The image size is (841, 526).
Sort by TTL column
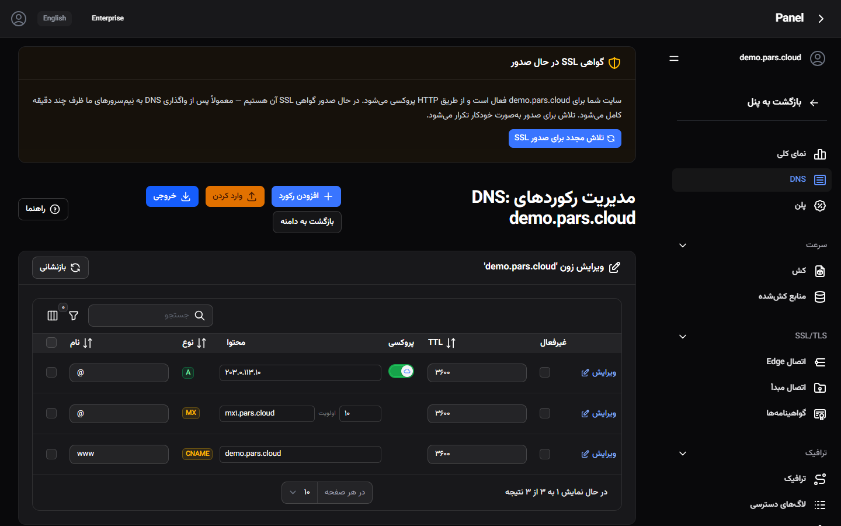(x=442, y=343)
